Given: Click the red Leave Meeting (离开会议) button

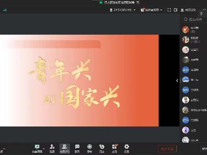Looking at the screenshot, I should point(167,149).
